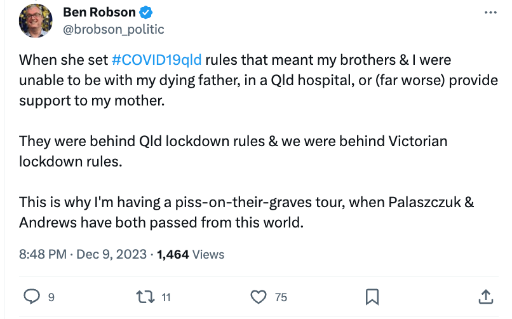Click the reply count of 9
This screenshot has height=319, width=512.
(51, 297)
